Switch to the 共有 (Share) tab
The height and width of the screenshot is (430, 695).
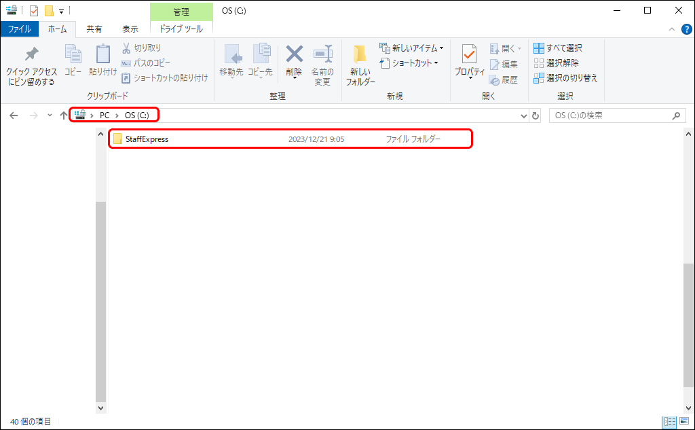94,29
